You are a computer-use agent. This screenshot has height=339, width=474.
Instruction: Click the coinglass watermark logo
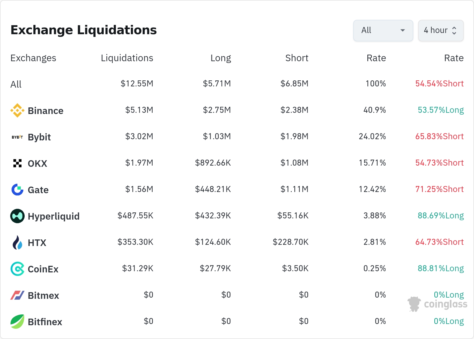[437, 304]
